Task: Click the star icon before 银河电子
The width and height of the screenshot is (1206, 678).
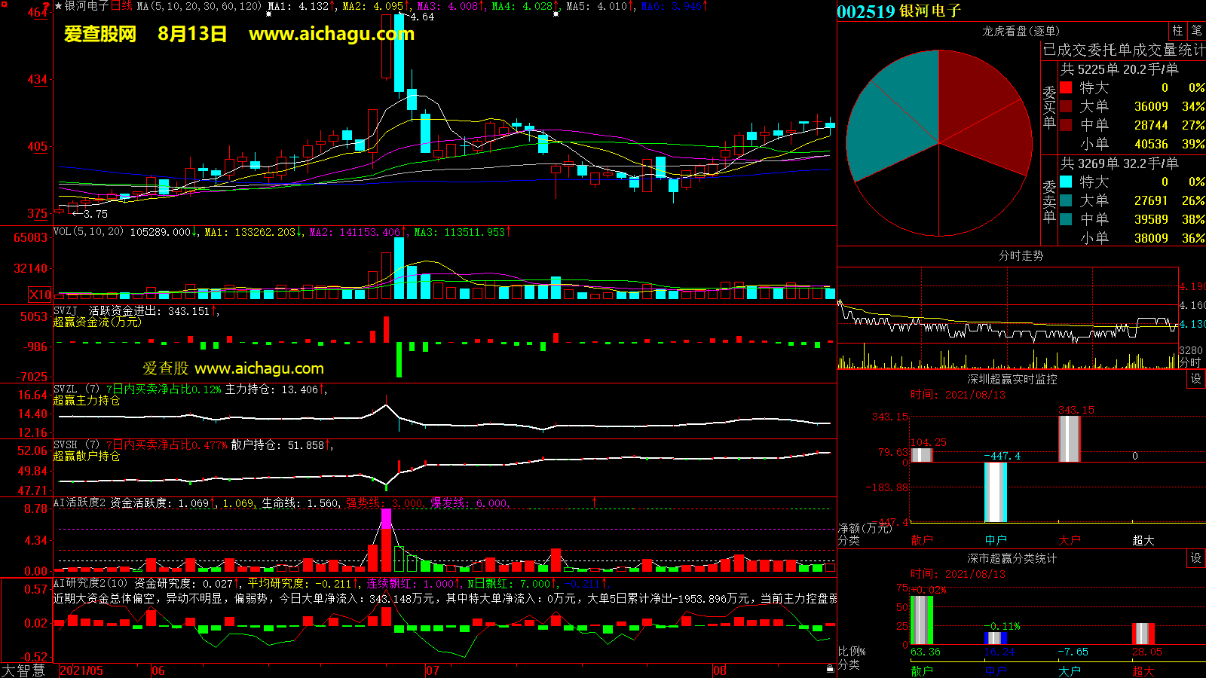Action: point(59,6)
